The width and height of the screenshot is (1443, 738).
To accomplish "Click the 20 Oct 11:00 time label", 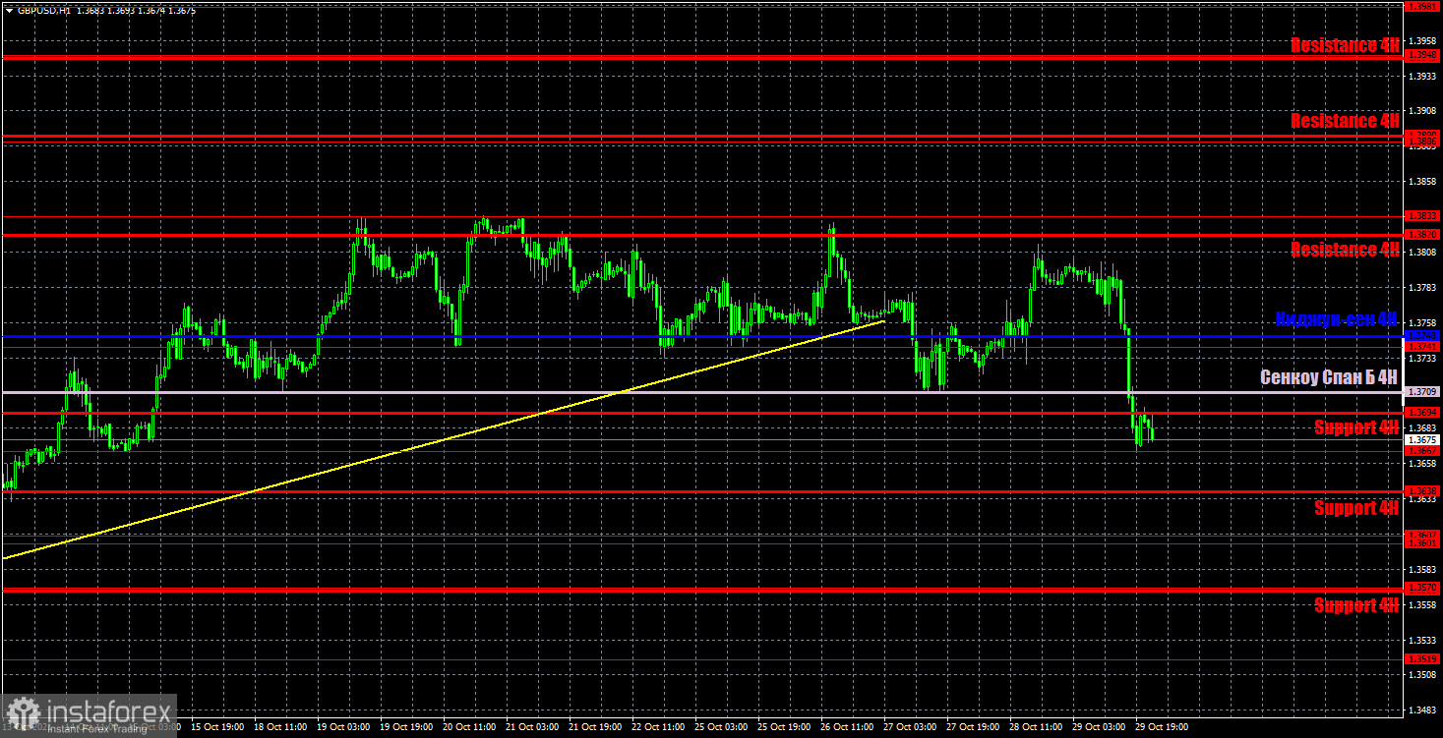I will 470,728.
